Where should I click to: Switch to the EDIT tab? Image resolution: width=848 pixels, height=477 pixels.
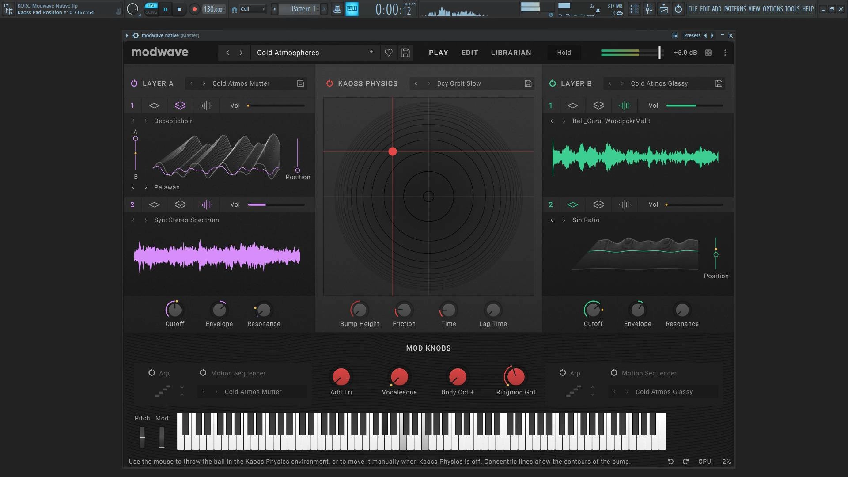tap(469, 53)
